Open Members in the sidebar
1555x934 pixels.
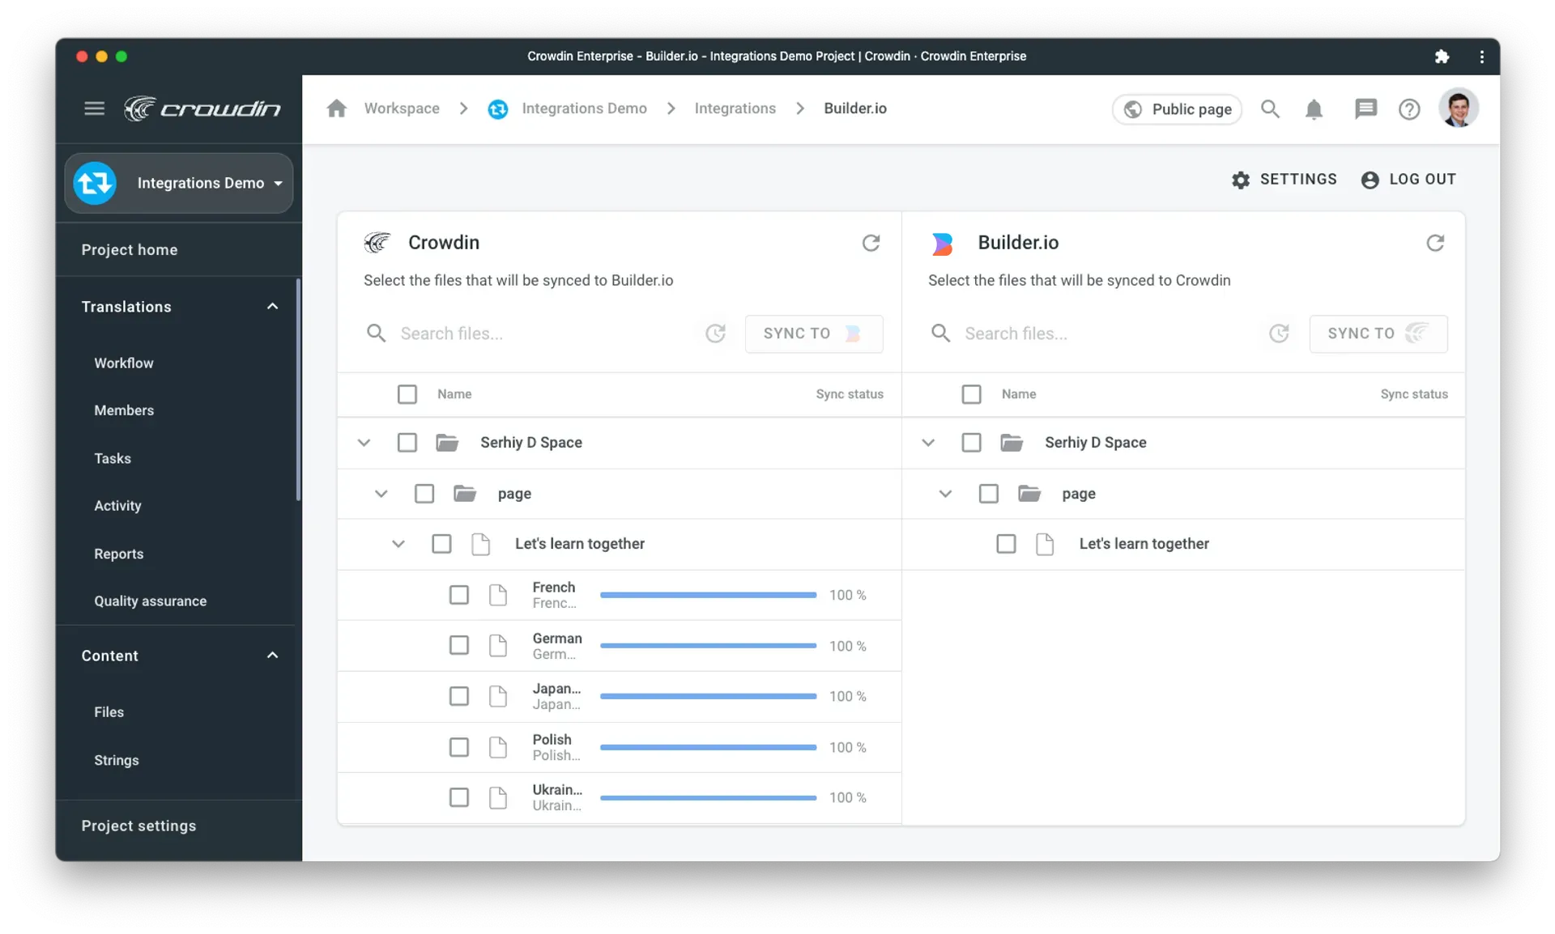pyautogui.click(x=124, y=410)
